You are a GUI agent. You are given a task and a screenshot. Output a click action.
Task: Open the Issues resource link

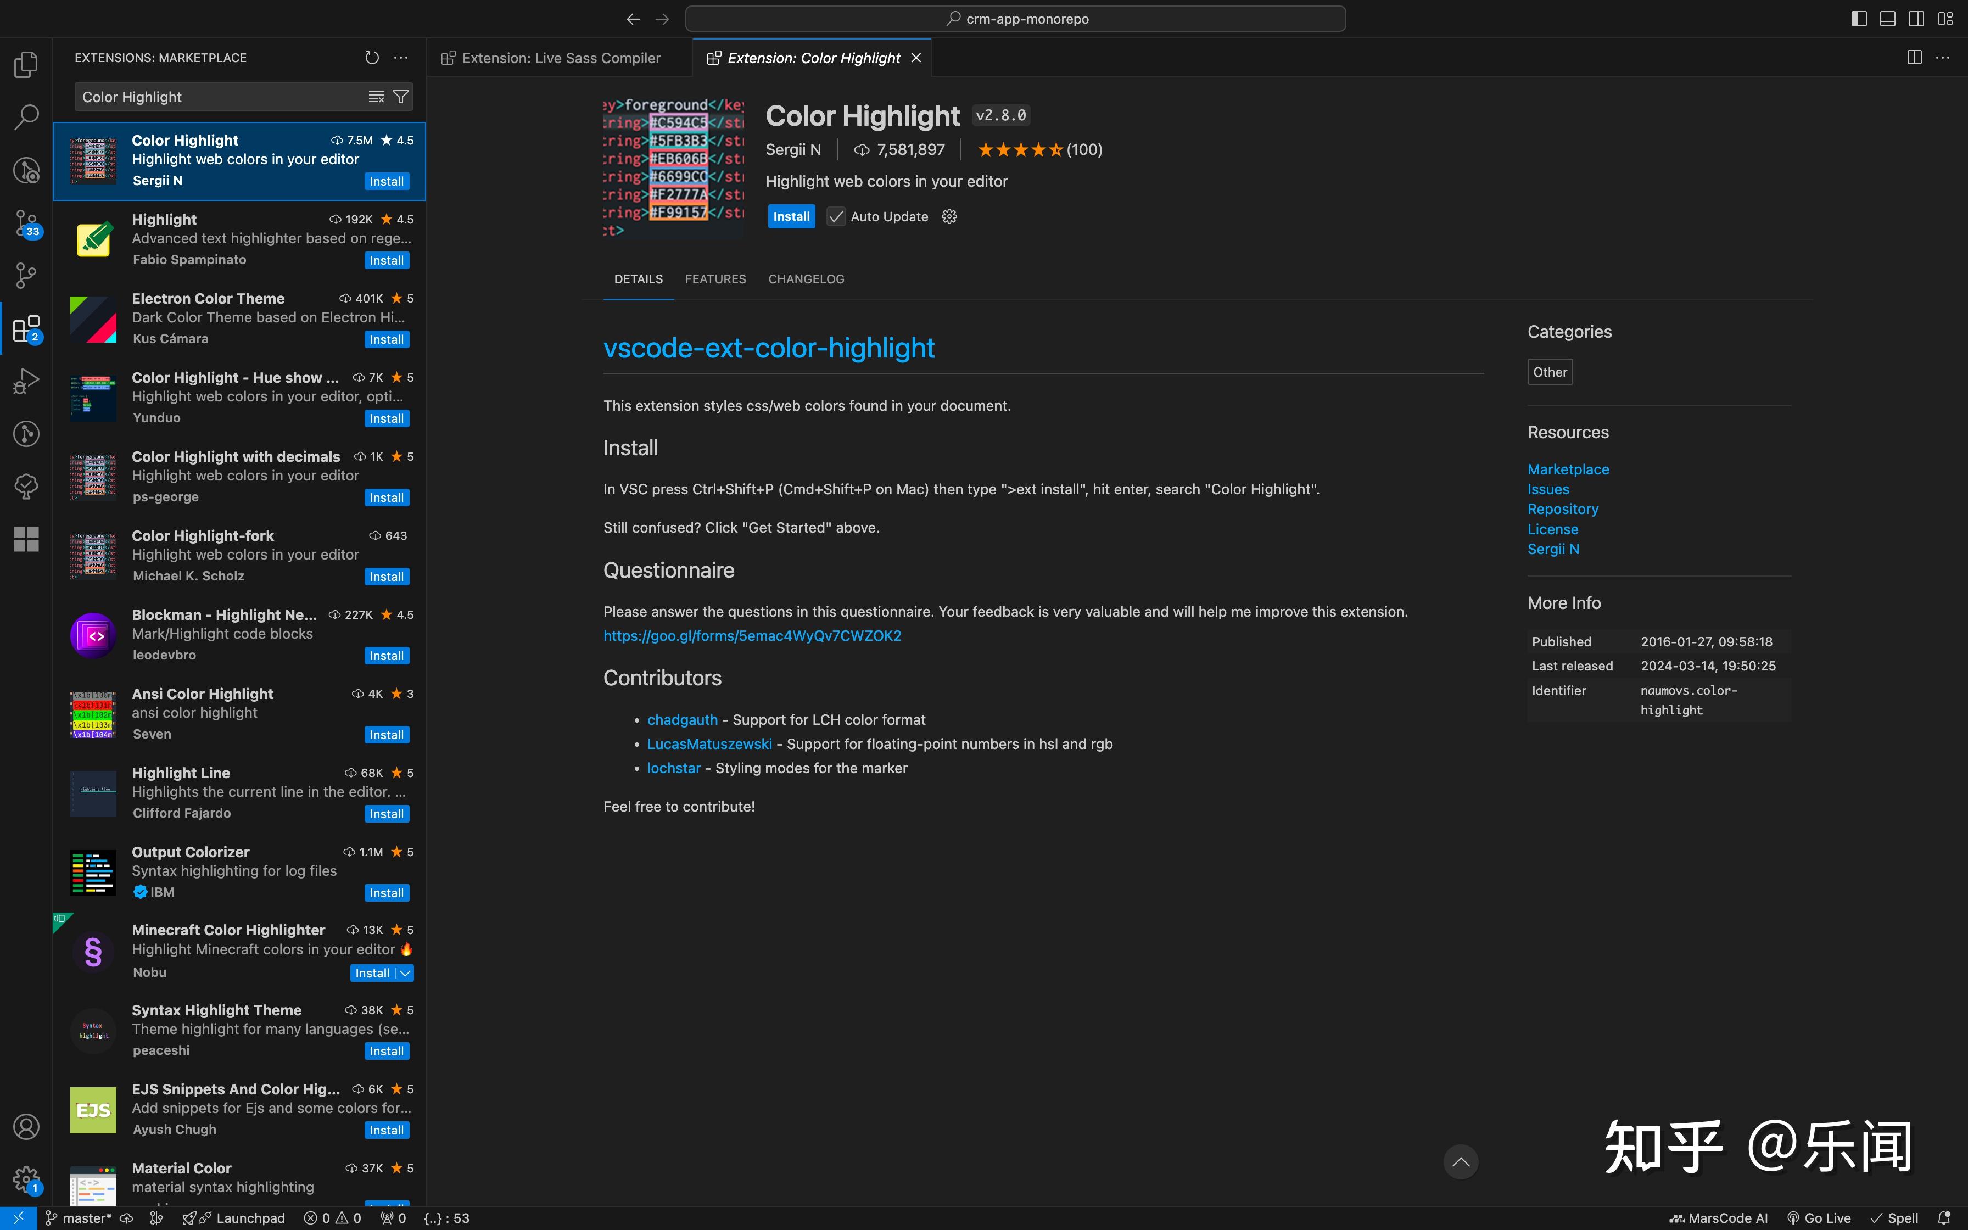point(1547,489)
